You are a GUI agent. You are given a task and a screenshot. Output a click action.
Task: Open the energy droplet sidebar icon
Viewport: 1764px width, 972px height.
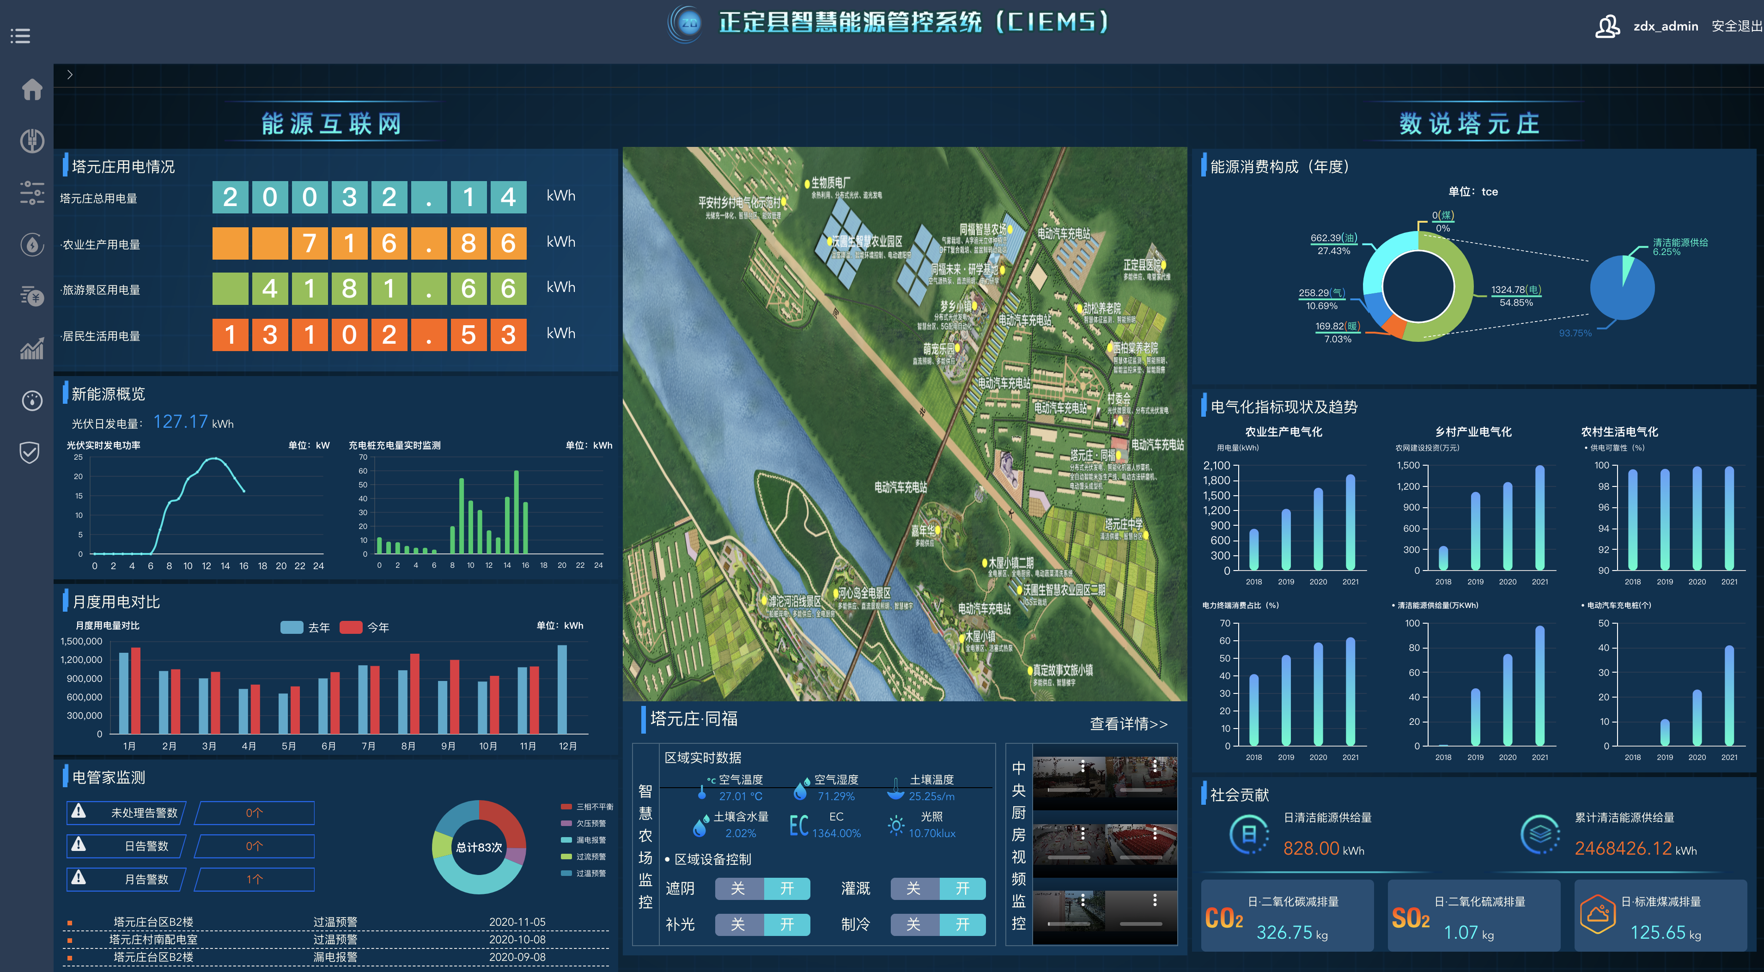pos(31,244)
